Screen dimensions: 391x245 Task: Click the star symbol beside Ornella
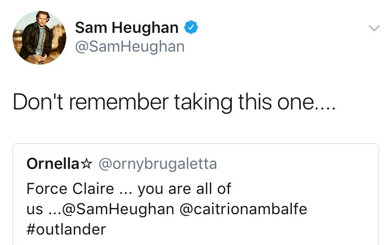[87, 164]
